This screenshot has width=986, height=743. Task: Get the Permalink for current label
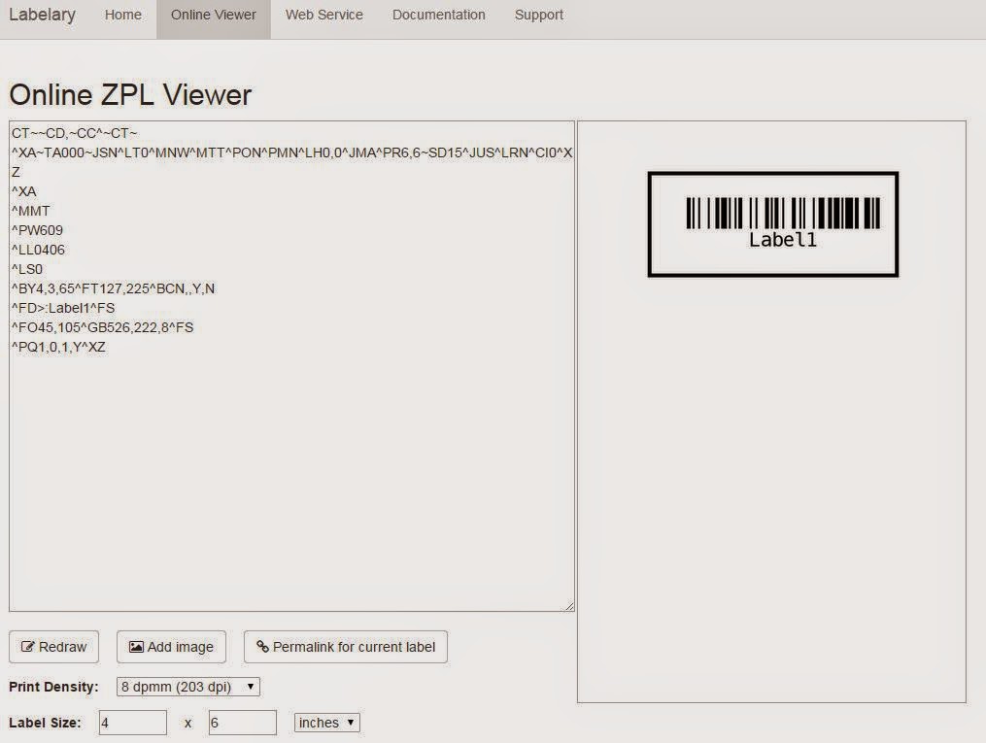346,647
